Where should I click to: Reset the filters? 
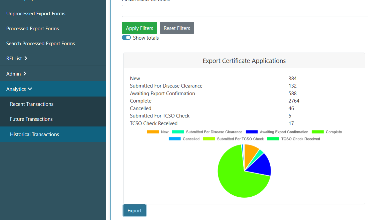[177, 28]
